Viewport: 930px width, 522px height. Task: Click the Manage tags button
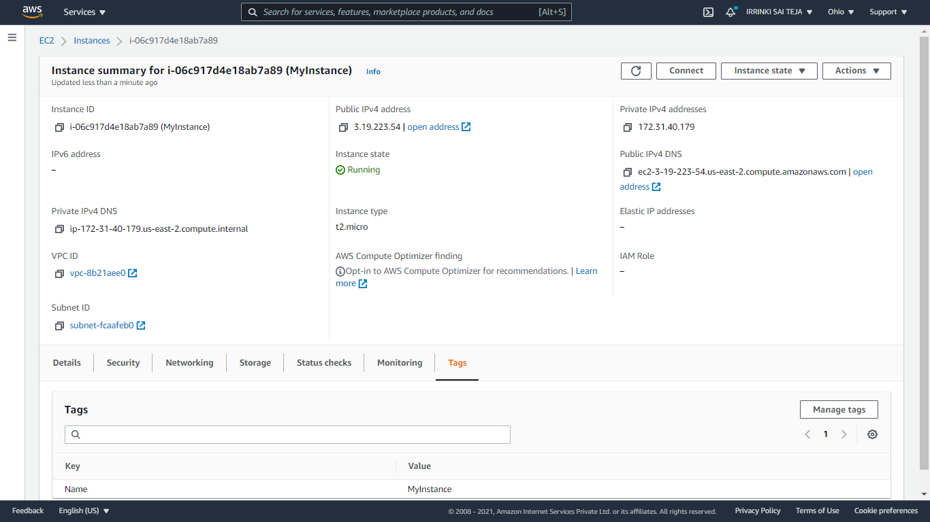pos(839,410)
